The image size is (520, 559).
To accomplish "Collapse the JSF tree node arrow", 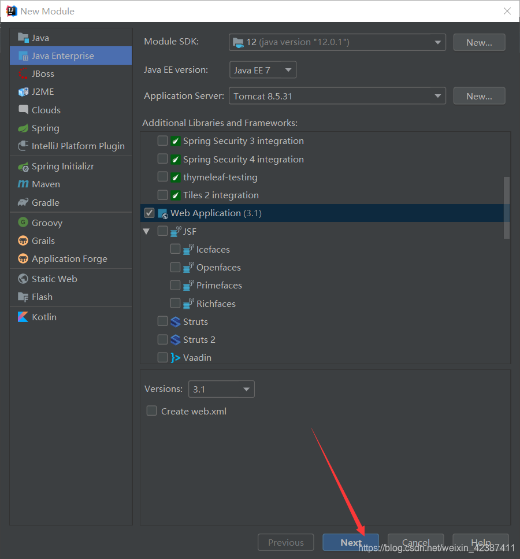I will tap(146, 231).
